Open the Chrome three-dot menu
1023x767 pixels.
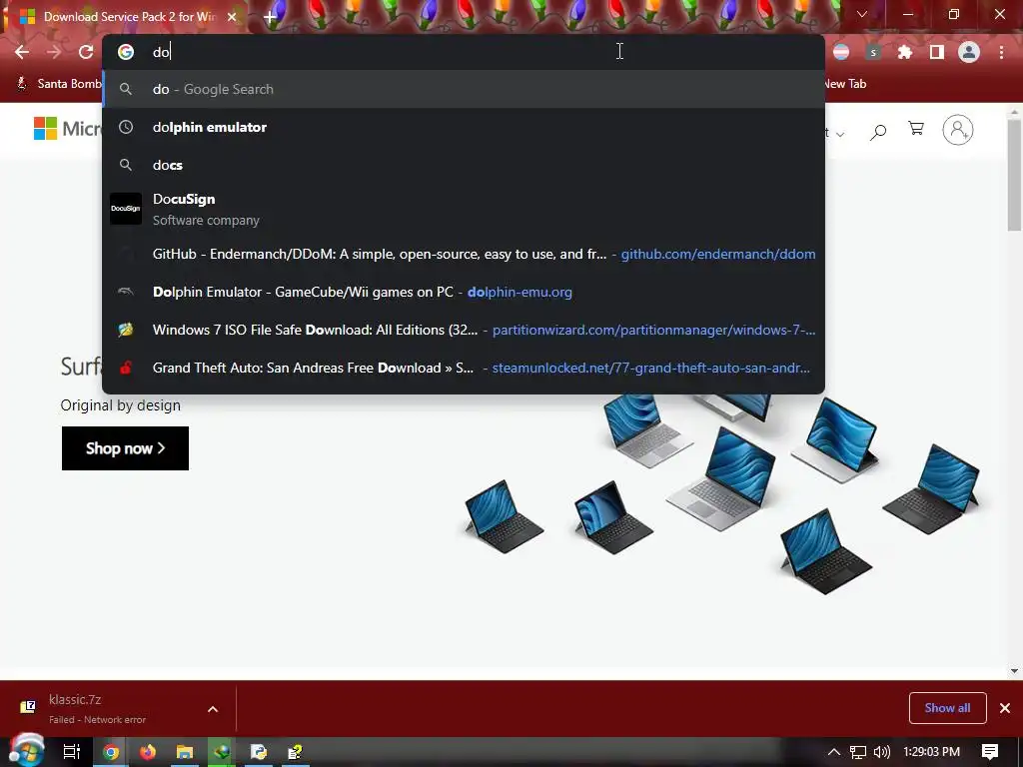[1001, 52]
